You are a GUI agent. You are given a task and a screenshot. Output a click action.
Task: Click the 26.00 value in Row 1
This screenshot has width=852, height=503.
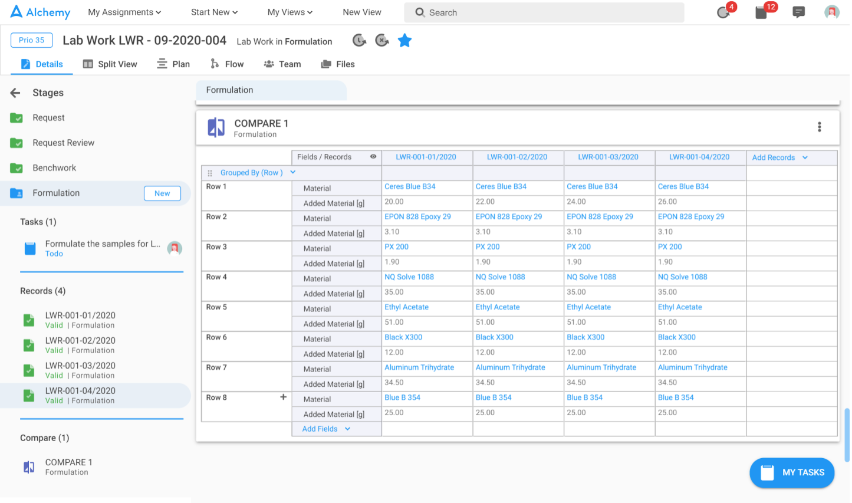pos(667,202)
